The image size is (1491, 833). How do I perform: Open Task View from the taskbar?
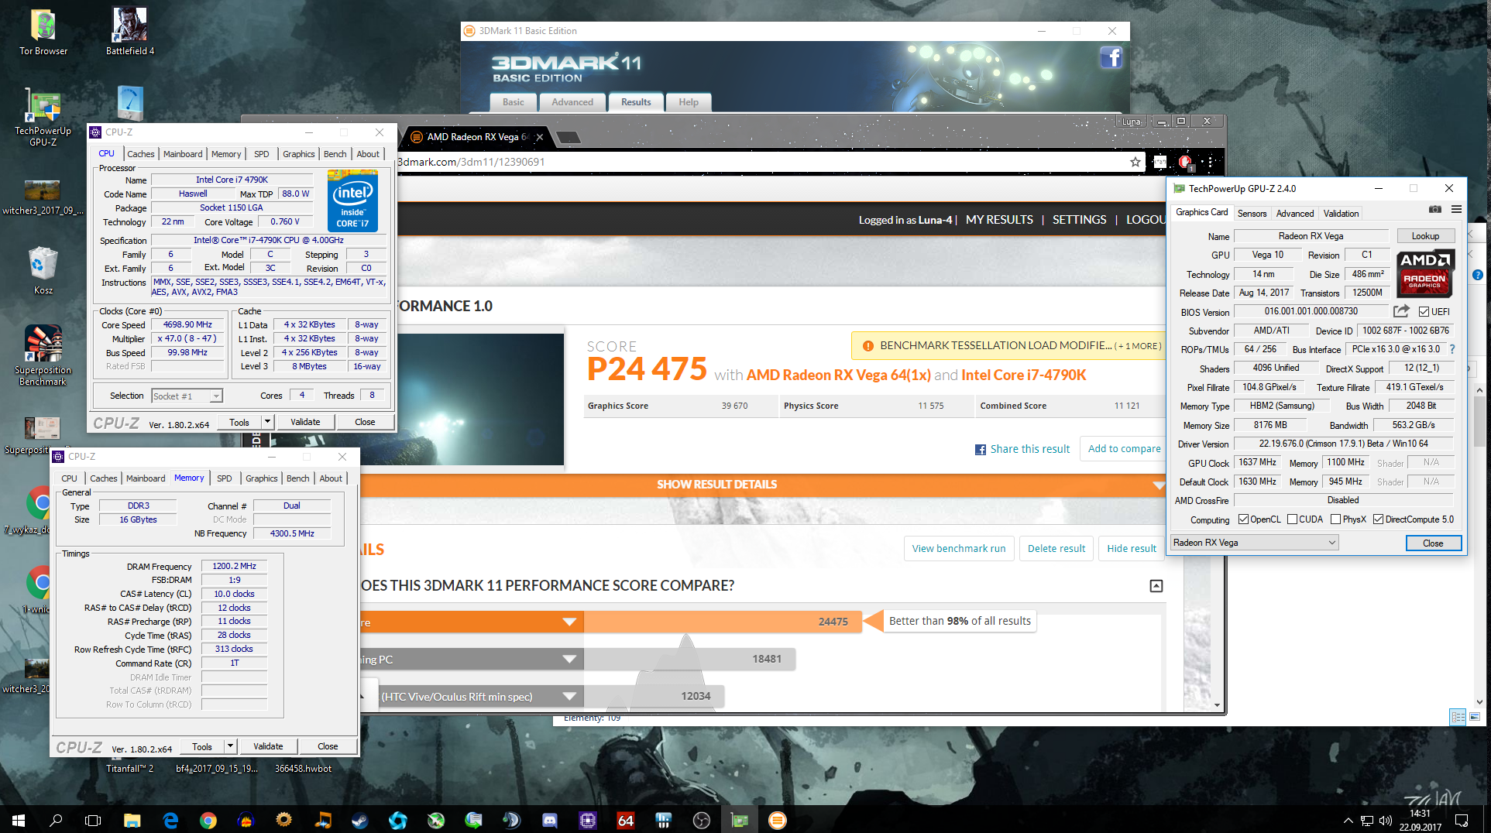[x=93, y=820]
